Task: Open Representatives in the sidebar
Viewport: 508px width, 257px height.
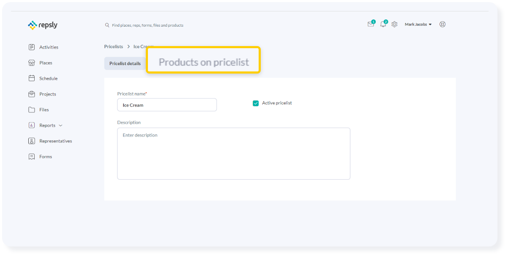Action: coord(56,141)
